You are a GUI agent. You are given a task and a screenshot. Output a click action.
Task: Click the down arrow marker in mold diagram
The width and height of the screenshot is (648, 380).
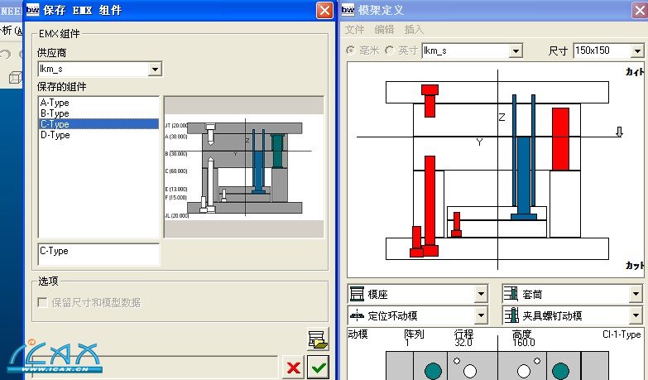coord(619,132)
